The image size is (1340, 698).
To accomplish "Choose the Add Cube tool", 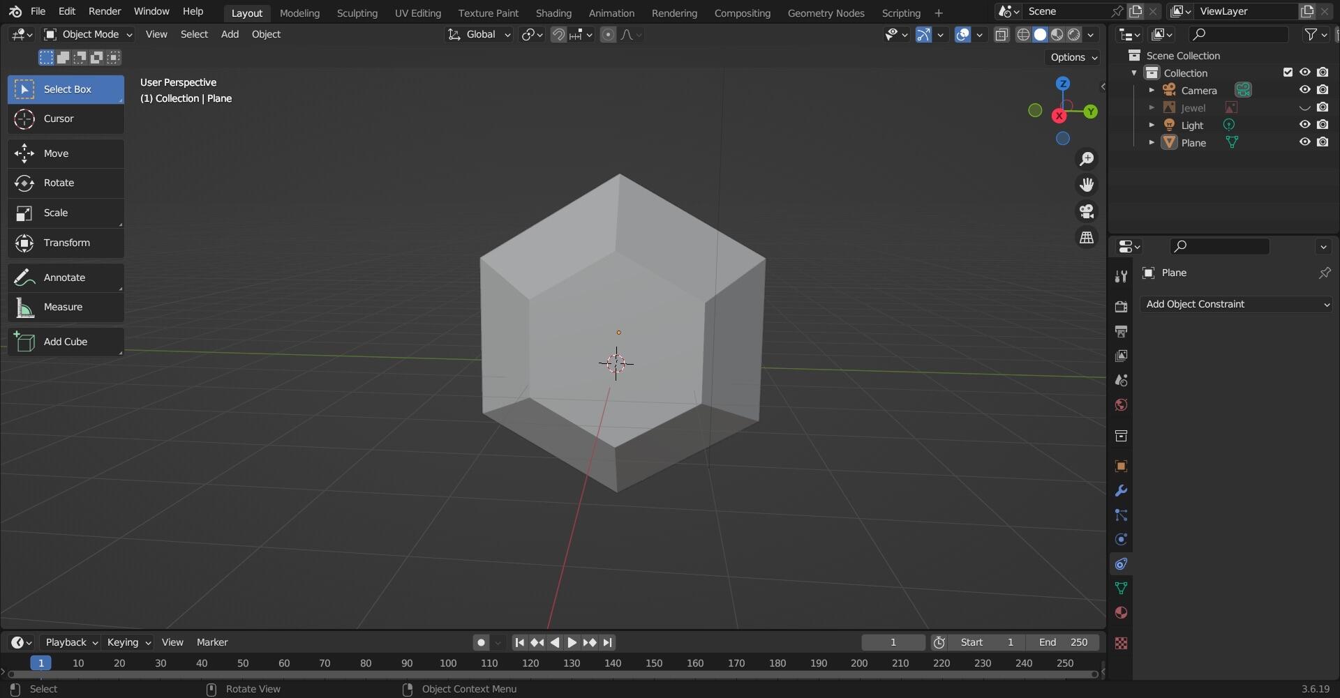I will (66, 342).
